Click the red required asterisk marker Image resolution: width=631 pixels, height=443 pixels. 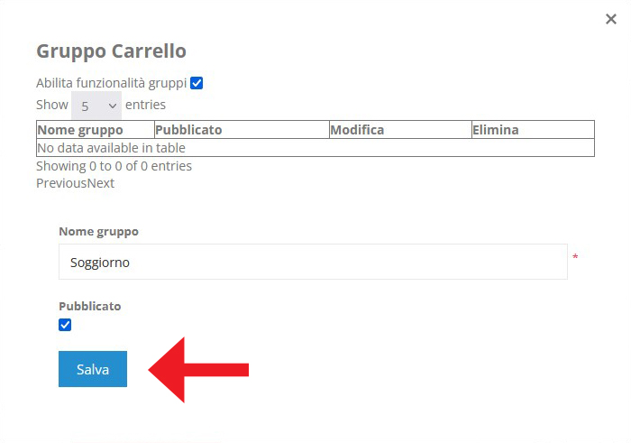575,256
